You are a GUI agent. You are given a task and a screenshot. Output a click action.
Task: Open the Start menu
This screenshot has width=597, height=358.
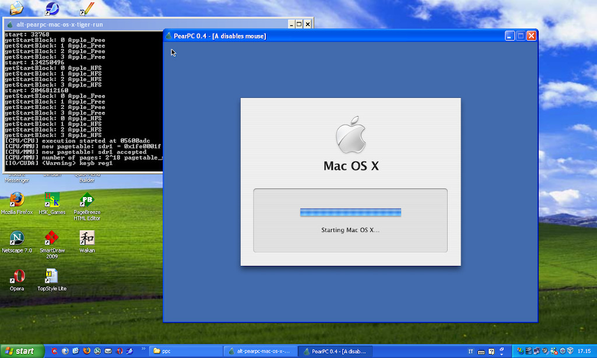pyautogui.click(x=22, y=351)
